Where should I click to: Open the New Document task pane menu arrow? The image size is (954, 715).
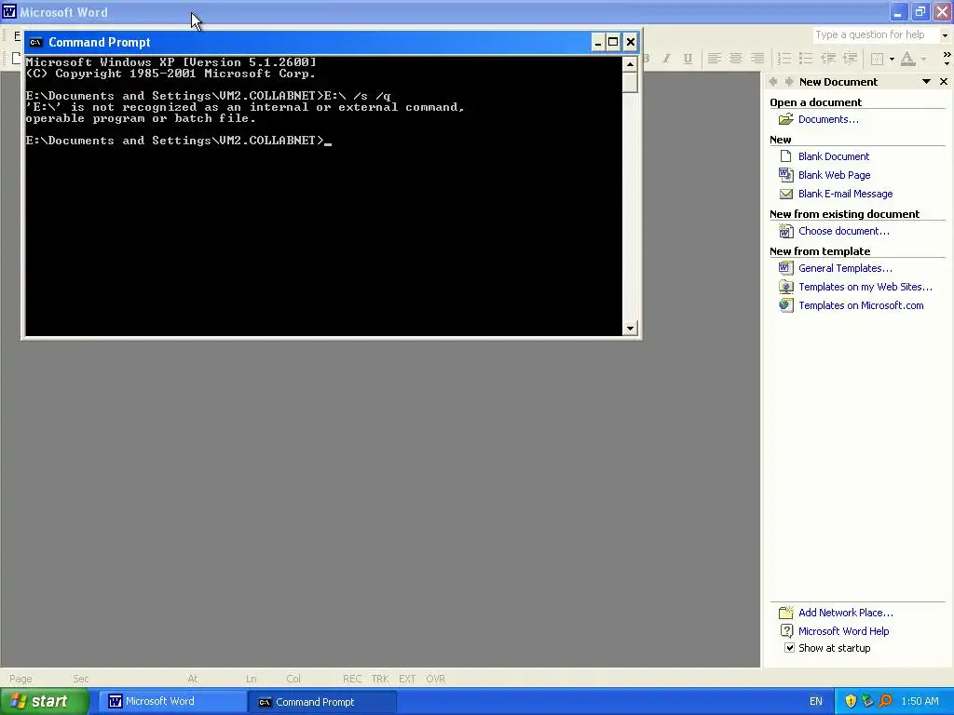926,82
